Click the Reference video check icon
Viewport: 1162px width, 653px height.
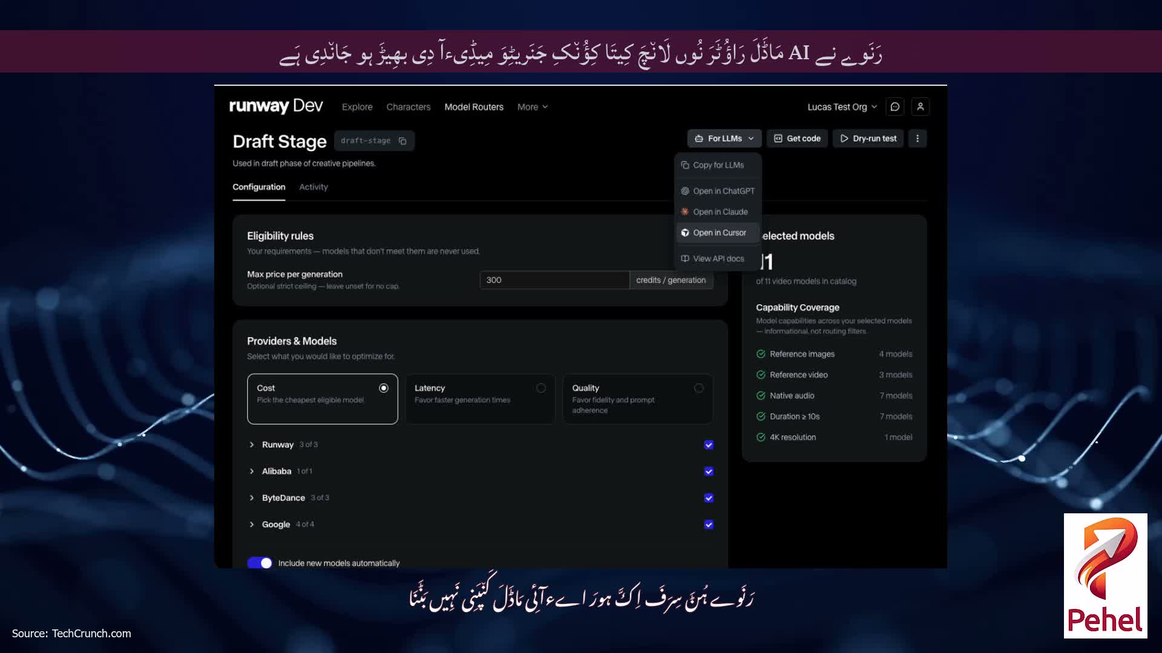[761, 375]
